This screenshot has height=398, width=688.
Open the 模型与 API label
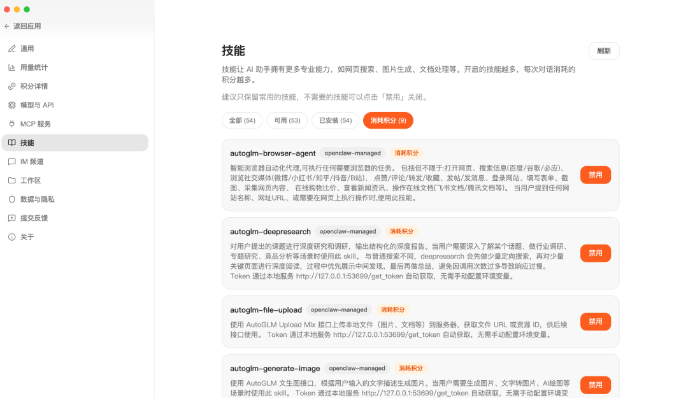tap(37, 105)
